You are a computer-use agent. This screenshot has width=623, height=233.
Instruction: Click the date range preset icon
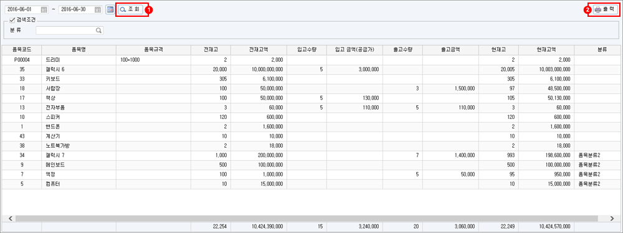point(110,9)
